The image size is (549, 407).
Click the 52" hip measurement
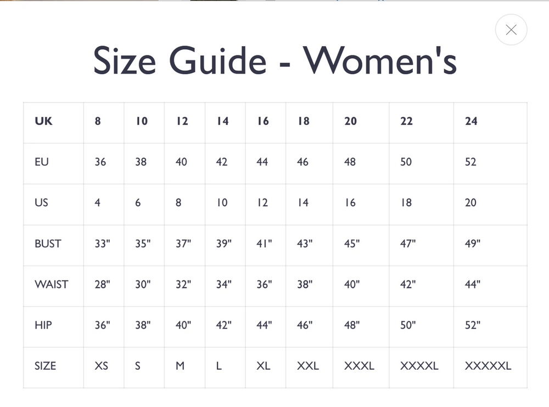pos(472,325)
